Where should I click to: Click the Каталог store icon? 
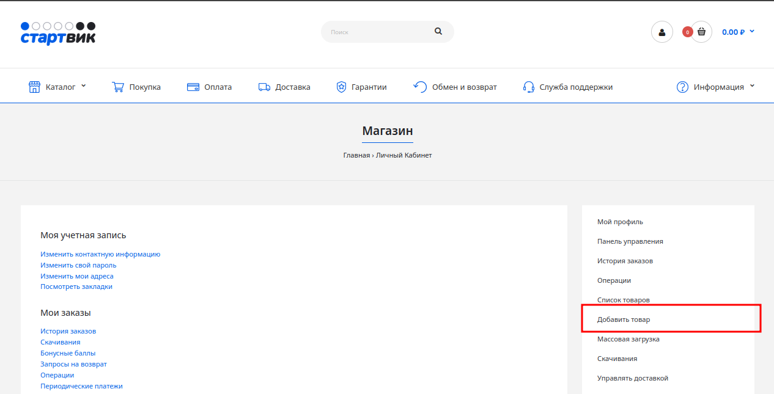[x=35, y=87]
